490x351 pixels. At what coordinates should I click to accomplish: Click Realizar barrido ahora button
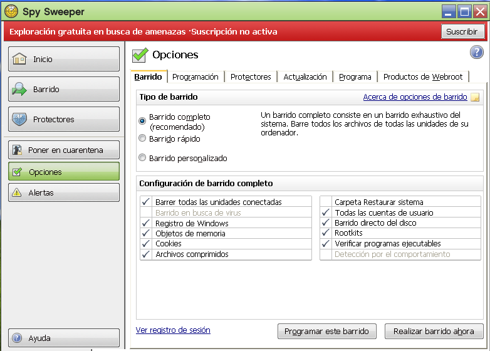pyautogui.click(x=434, y=332)
